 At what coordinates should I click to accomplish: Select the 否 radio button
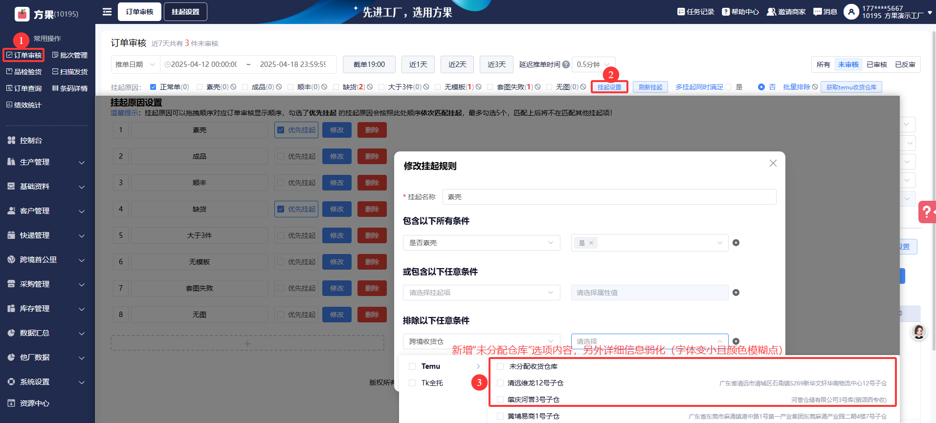[761, 87]
